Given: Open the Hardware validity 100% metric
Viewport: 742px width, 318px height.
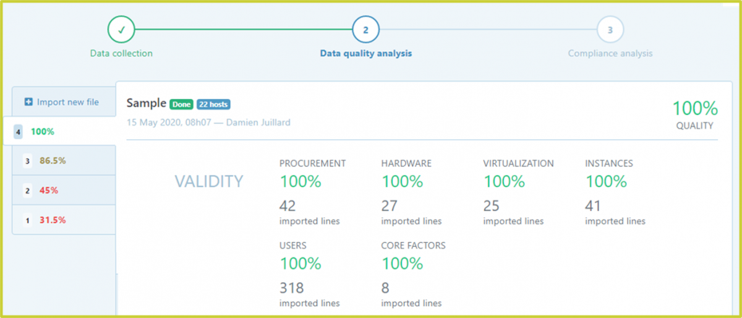Looking at the screenshot, I should 402,182.
